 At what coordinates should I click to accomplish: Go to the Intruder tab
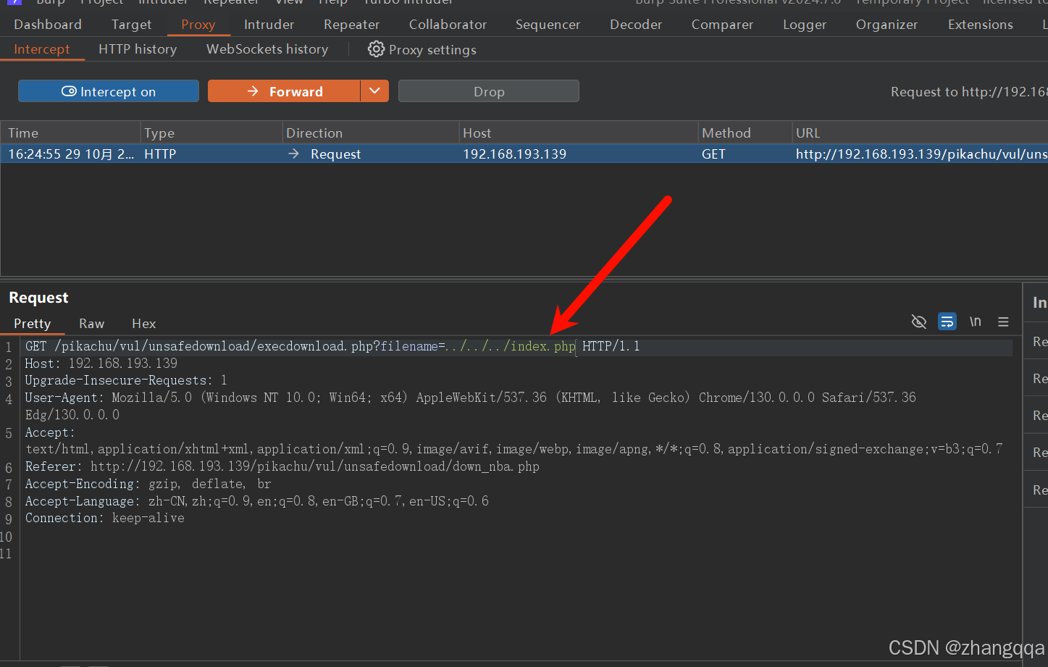tap(269, 25)
